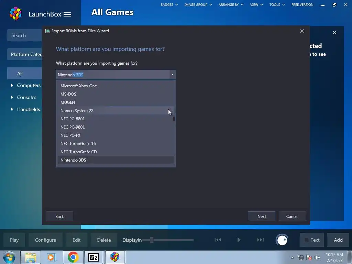Adjust the image size slider handle
This screenshot has height=264, width=352.
(x=152, y=240)
